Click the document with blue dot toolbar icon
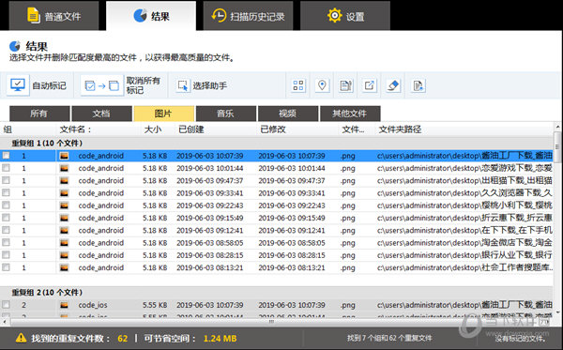Viewport: 563px width, 350px height. click(418, 85)
